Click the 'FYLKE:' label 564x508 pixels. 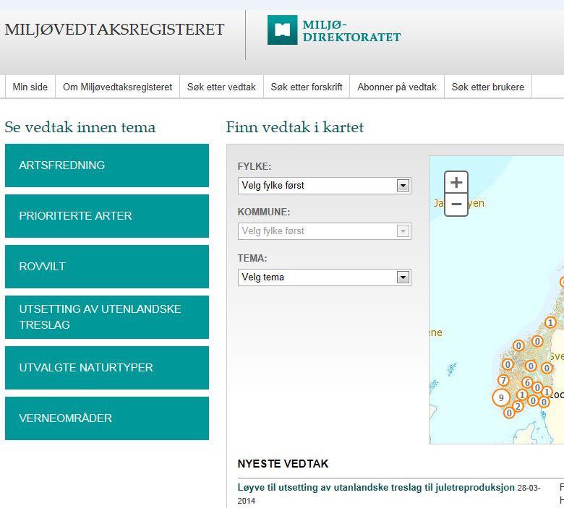click(x=255, y=166)
